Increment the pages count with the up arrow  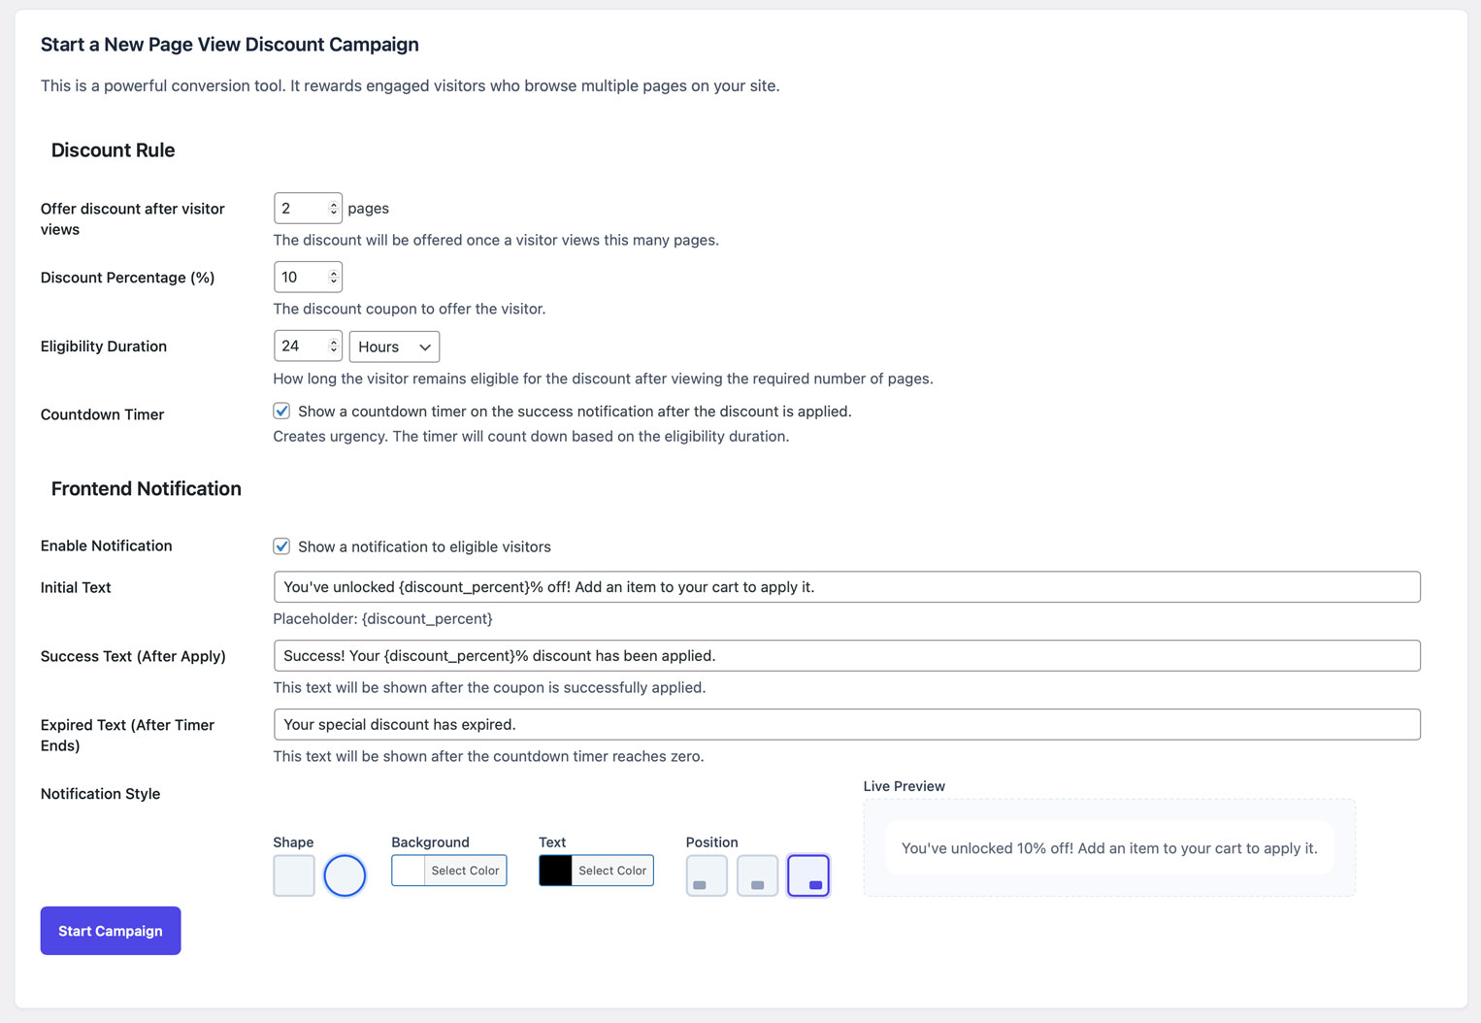(x=334, y=203)
